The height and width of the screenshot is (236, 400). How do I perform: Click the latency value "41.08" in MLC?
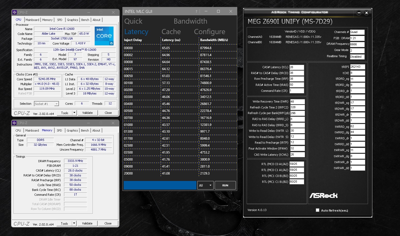[166, 173]
